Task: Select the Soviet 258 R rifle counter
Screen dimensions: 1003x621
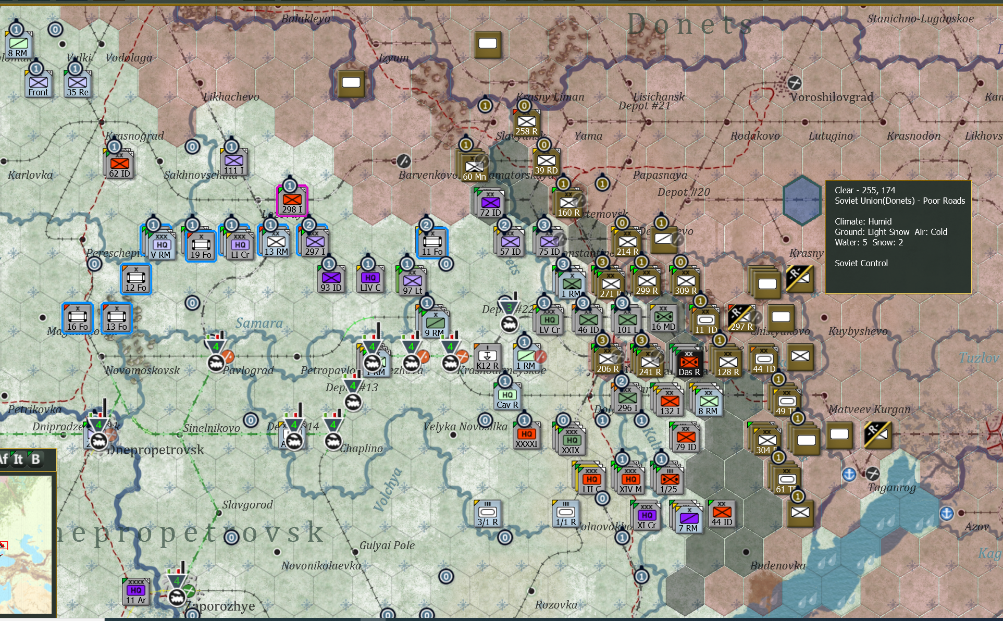Action: pos(527,123)
